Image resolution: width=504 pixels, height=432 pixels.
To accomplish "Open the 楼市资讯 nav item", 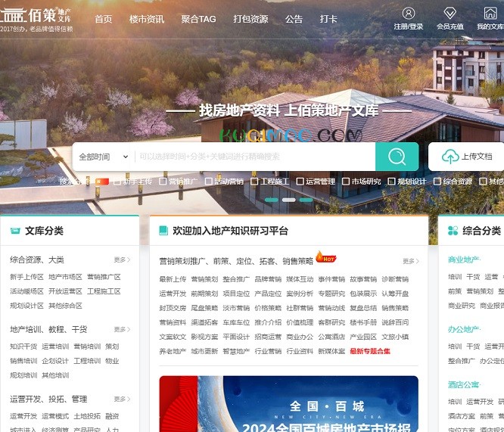I will point(147,19).
